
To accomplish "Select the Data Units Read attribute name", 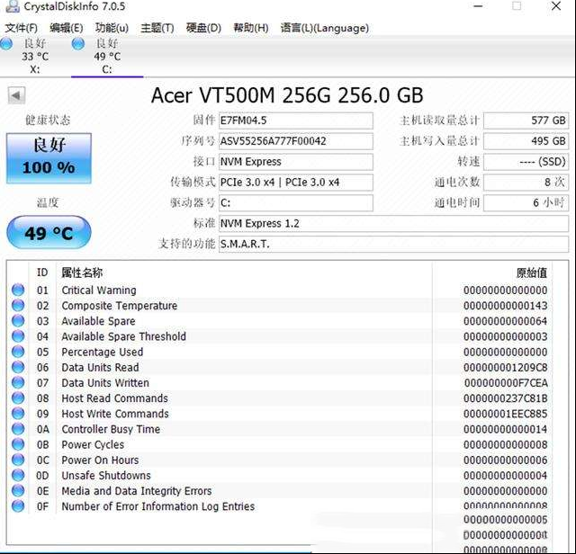I will click(100, 367).
